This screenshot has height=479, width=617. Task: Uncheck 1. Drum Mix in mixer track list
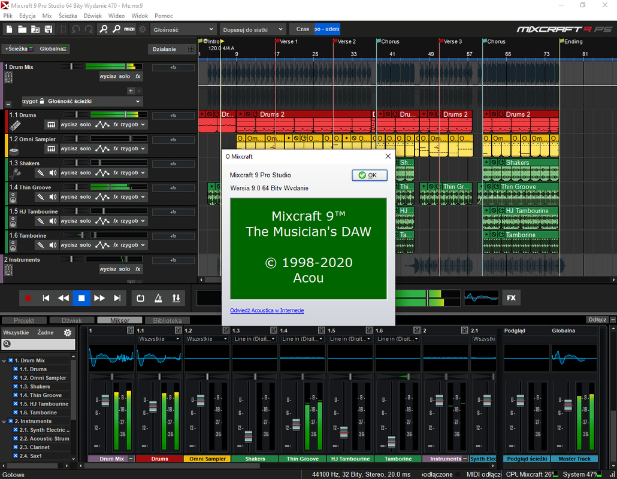[x=11, y=360]
